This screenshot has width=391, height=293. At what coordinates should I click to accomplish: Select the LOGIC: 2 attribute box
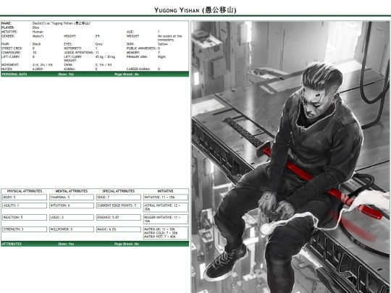coord(72,217)
